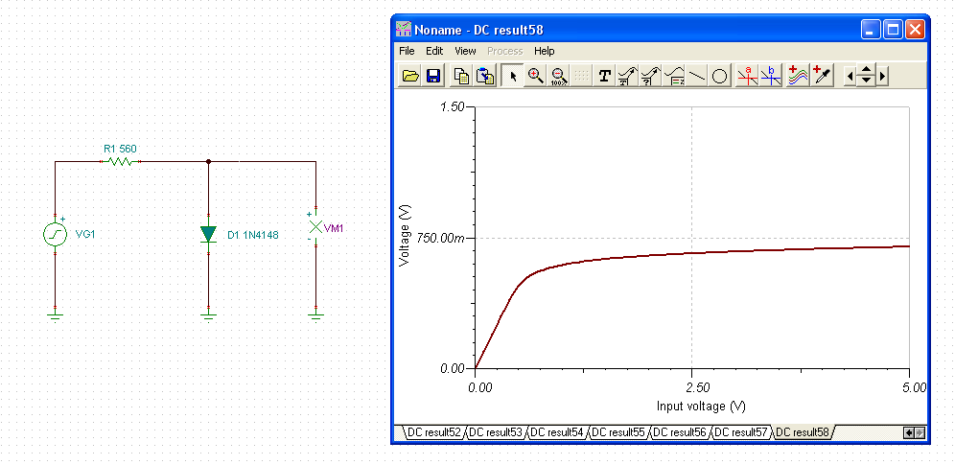This screenshot has width=955, height=465.
Task: Click the zoom out 100% magnifier
Action: tap(558, 76)
